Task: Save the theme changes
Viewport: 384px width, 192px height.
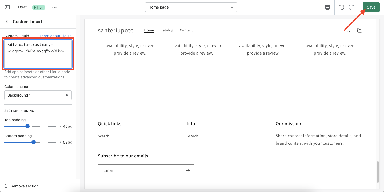Action: (x=371, y=7)
